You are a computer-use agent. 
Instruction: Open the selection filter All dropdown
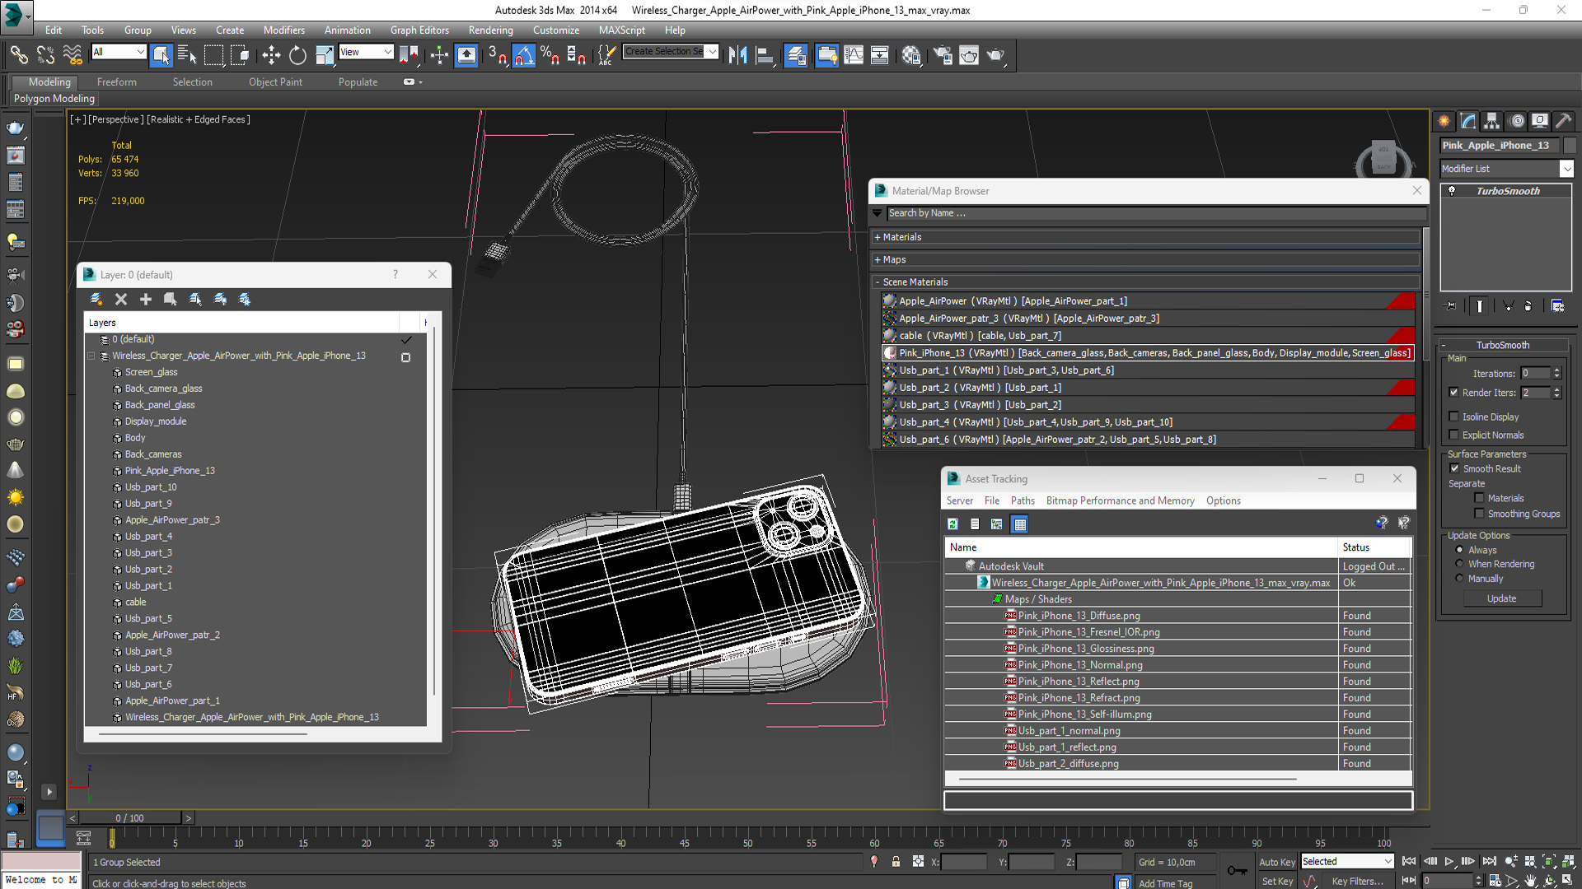[140, 52]
